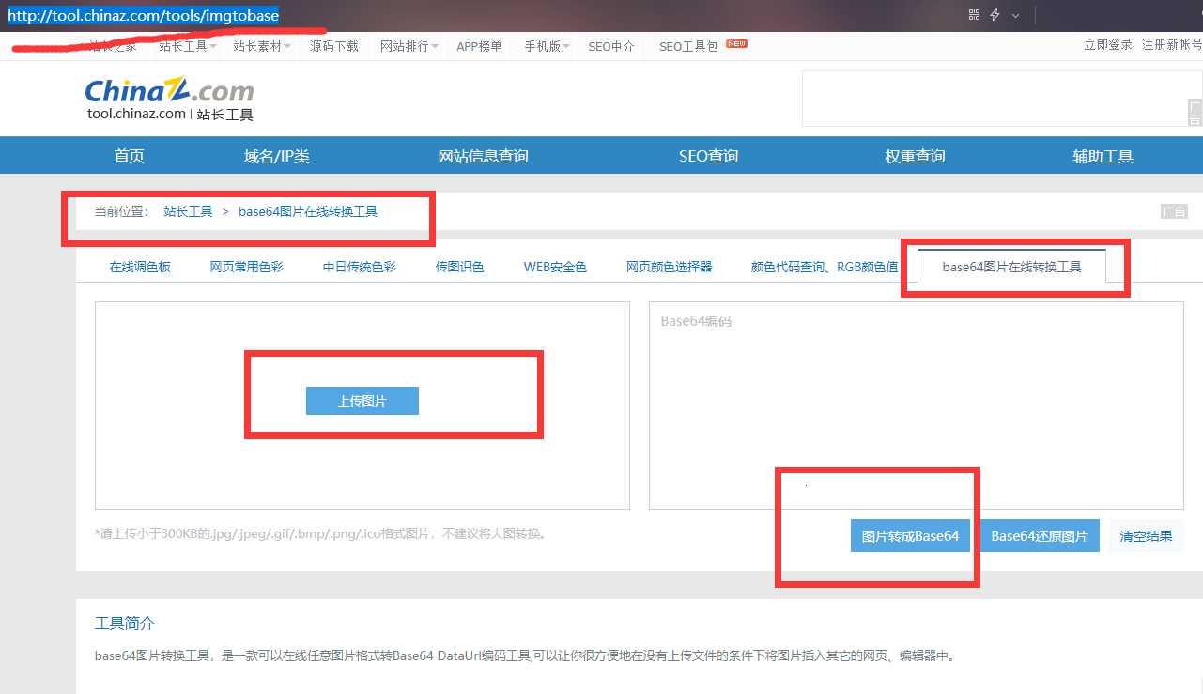Screen dimensions: 1203x694
Task: Click inside the Base64编码 text area
Action: [916, 406]
